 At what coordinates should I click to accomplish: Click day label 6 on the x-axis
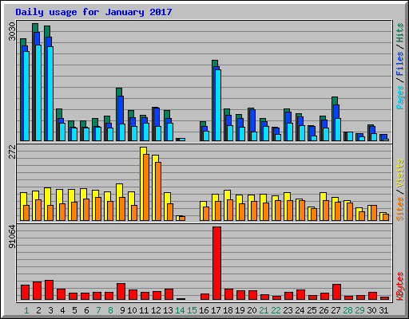(x=86, y=310)
